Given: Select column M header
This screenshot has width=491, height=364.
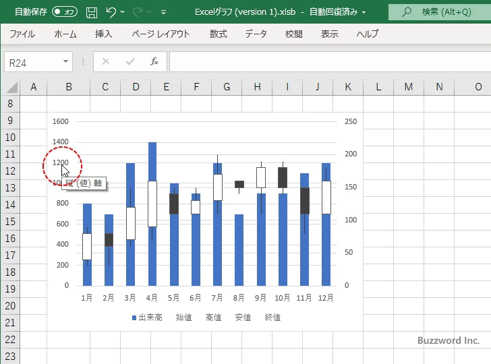Looking at the screenshot, I should coord(409,87).
